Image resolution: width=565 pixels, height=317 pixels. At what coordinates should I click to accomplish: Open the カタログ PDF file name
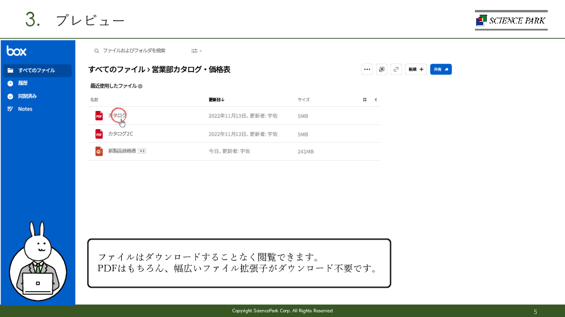(117, 116)
